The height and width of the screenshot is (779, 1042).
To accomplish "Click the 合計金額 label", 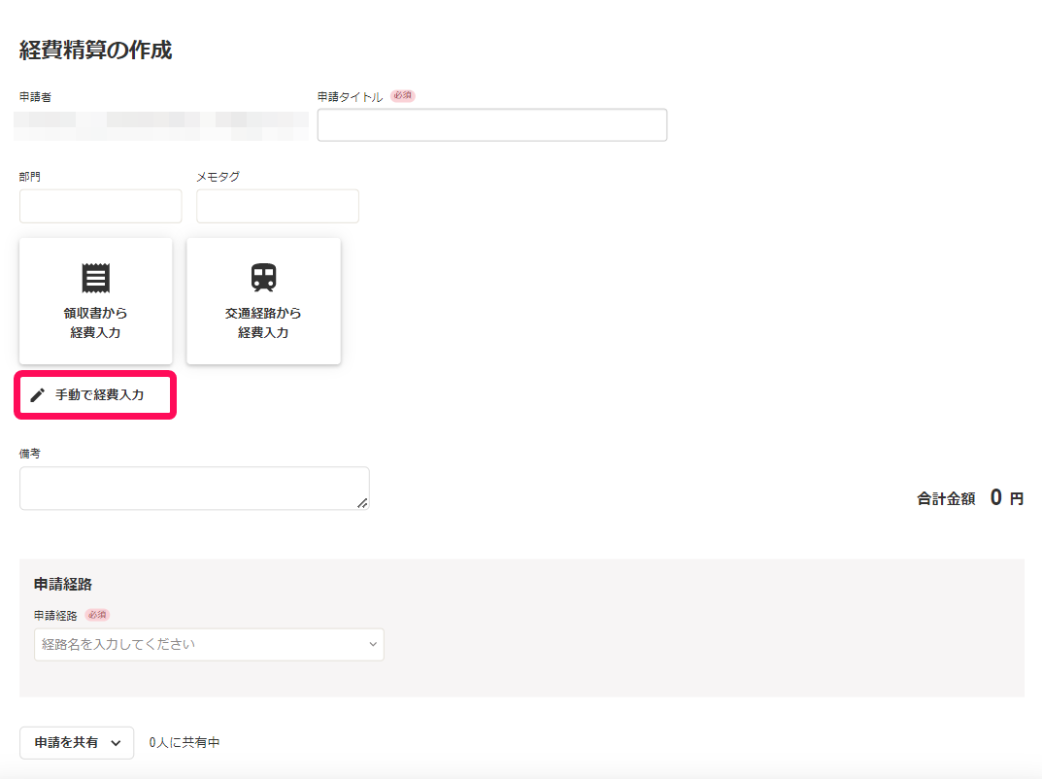I will [946, 498].
